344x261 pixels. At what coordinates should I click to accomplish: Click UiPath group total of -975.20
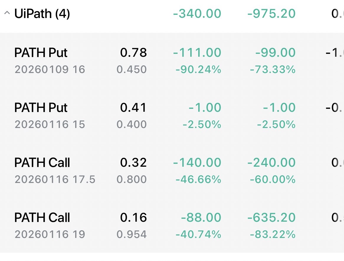[x=271, y=14]
